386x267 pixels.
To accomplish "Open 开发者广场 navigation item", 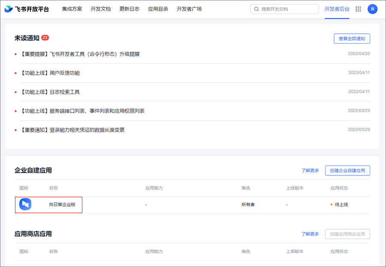I will [189, 9].
